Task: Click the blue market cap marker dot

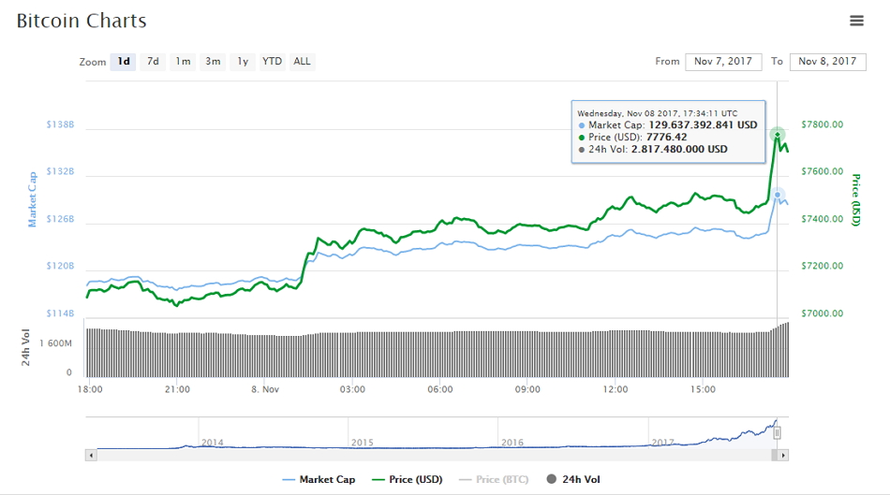Action: 777,195
